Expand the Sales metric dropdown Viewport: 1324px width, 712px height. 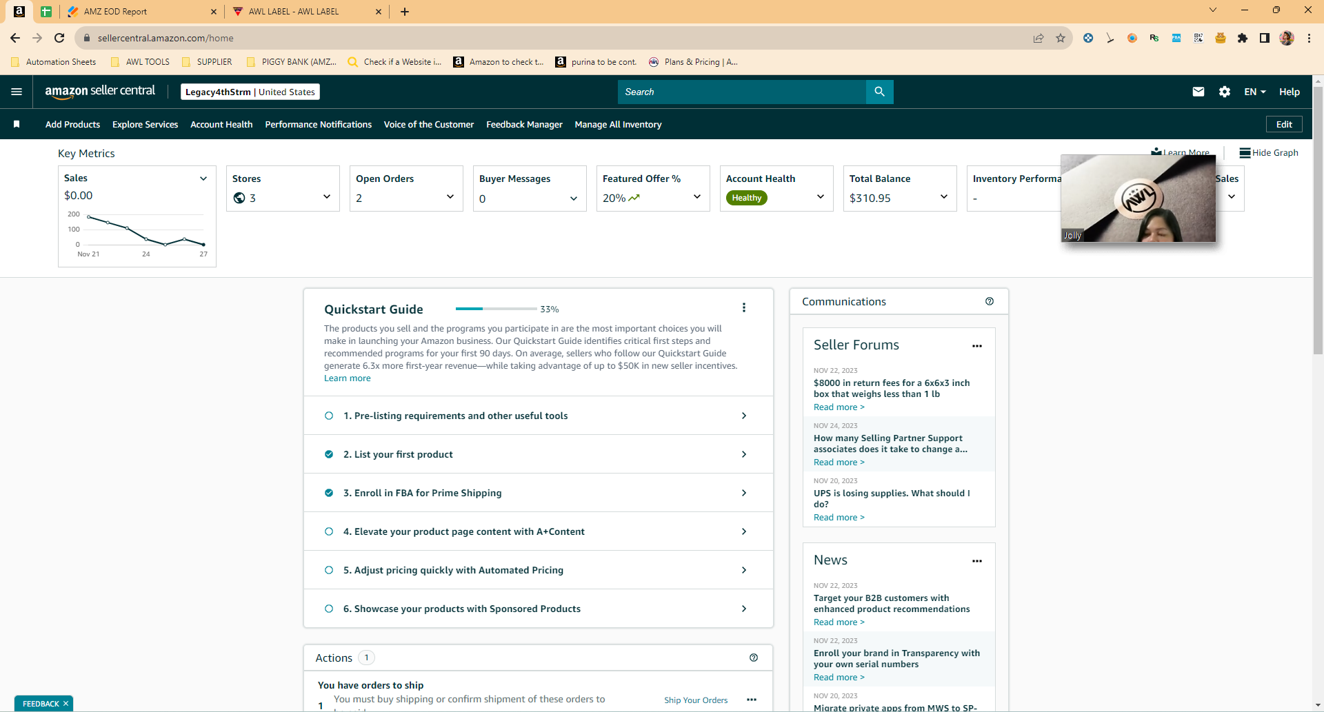(x=203, y=179)
